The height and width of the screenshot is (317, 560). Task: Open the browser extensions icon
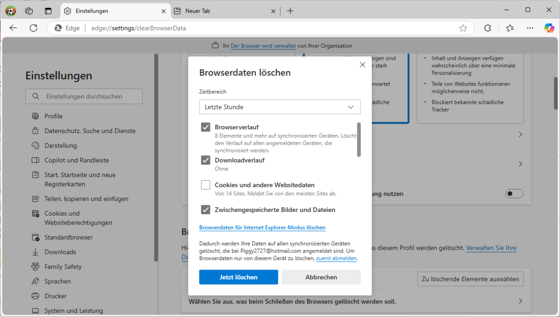[x=487, y=28]
